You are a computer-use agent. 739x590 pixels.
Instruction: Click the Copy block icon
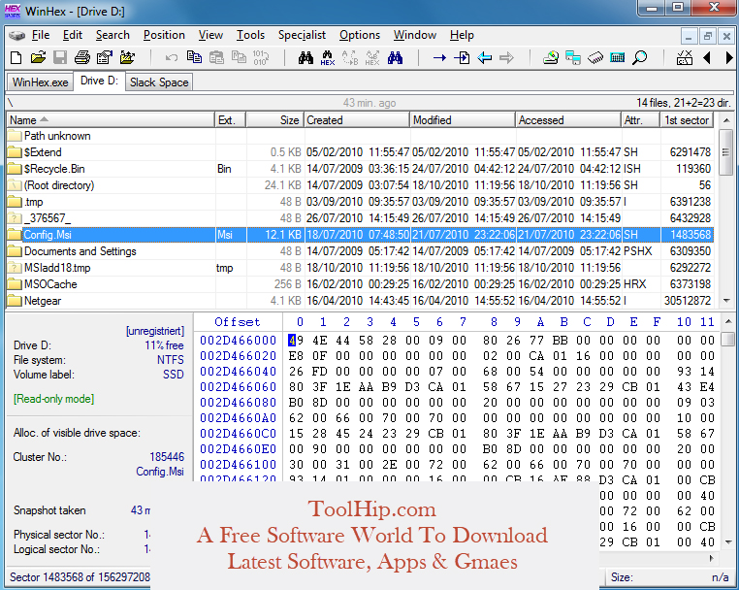pyautogui.click(x=194, y=57)
